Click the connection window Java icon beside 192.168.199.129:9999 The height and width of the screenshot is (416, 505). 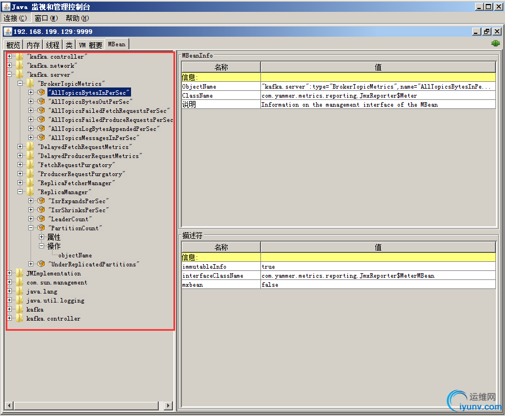8,32
